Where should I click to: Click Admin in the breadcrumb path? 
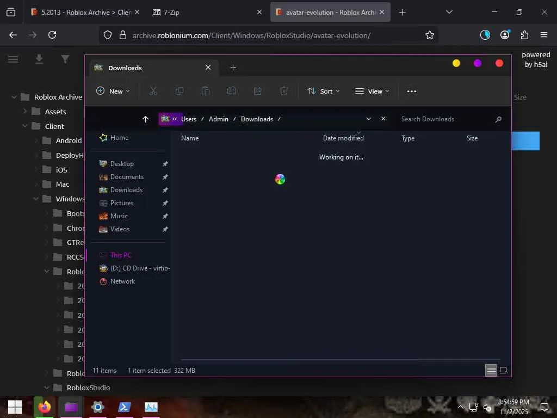[219, 119]
